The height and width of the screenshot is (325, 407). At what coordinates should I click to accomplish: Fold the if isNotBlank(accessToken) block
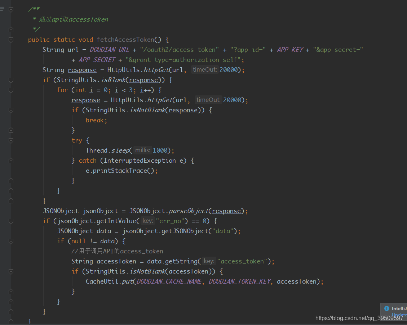(x=11, y=271)
